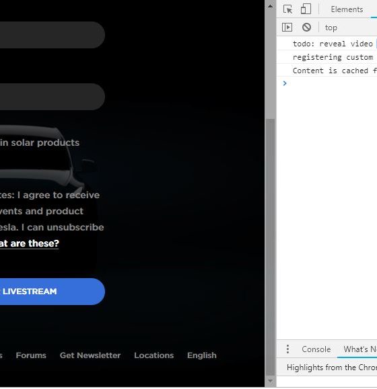This screenshot has height=389, width=377.
Task: Focus the console prompt next to the blue chevron
Action: click(x=333, y=83)
